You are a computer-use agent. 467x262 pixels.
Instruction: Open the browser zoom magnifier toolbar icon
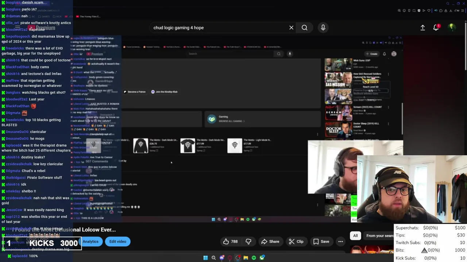click(399, 11)
